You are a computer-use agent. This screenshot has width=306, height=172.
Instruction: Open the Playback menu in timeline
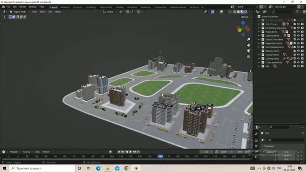[x=15, y=152]
